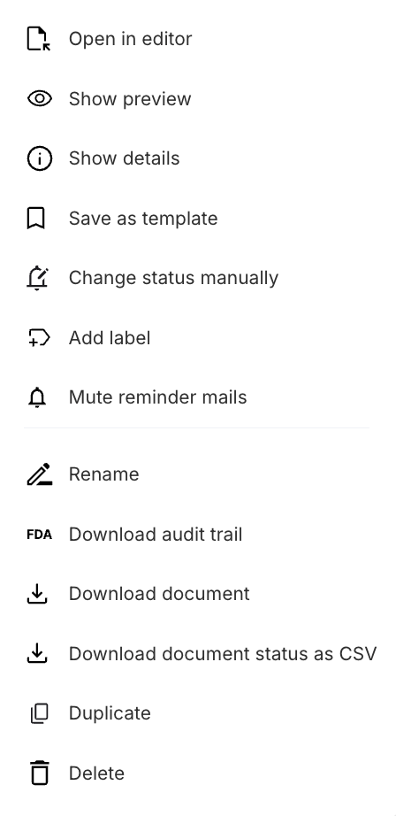Download document status as CSV
The width and height of the screenshot is (396, 816).
point(202,654)
